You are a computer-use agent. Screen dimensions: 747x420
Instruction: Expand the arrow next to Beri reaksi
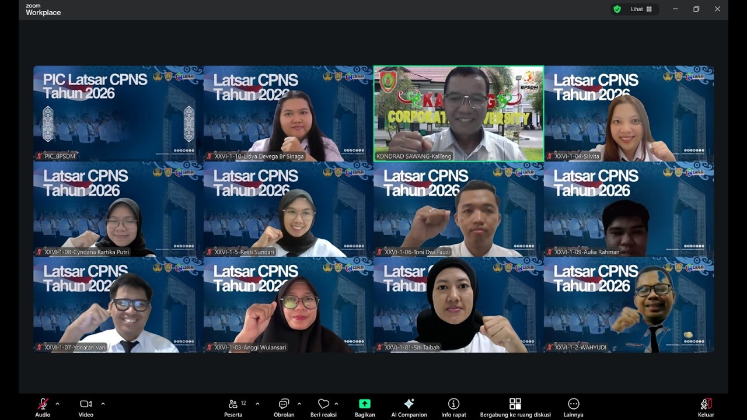click(x=336, y=404)
